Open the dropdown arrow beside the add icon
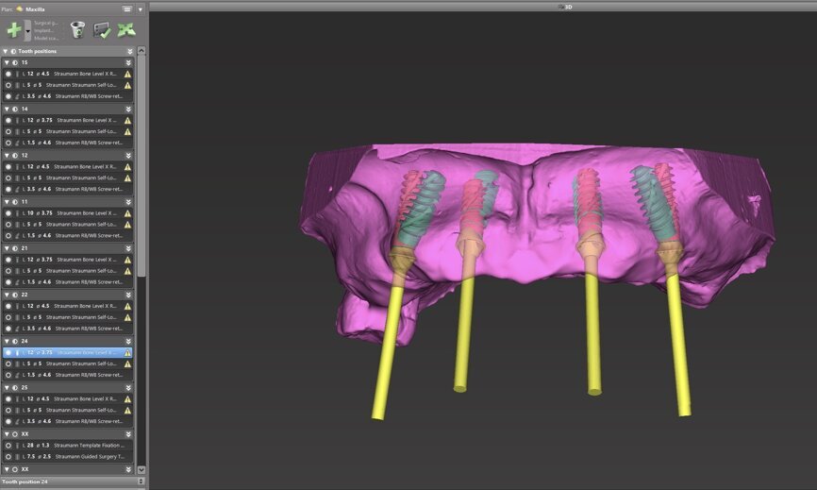817x490 pixels. click(x=27, y=31)
